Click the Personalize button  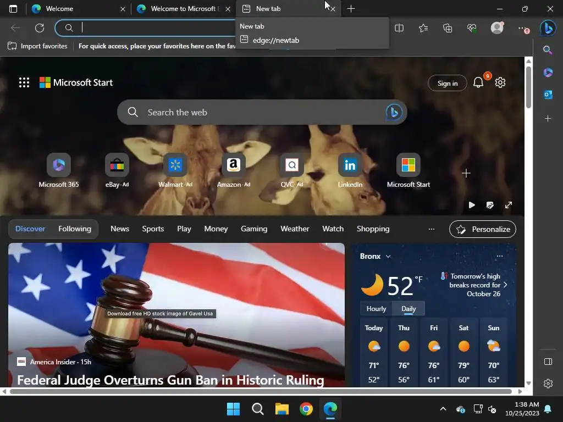point(483,229)
